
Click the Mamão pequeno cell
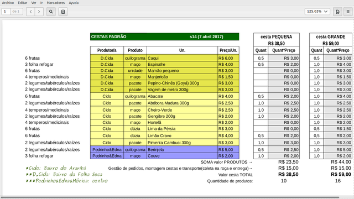[x=182, y=71]
